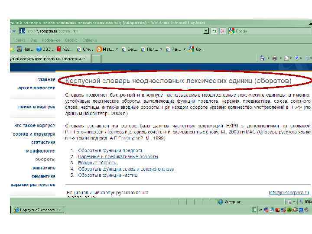Screen dimensions: 312x234
Task: Open the семантика sidebar link
Action: pyautogui.click(x=43, y=176)
